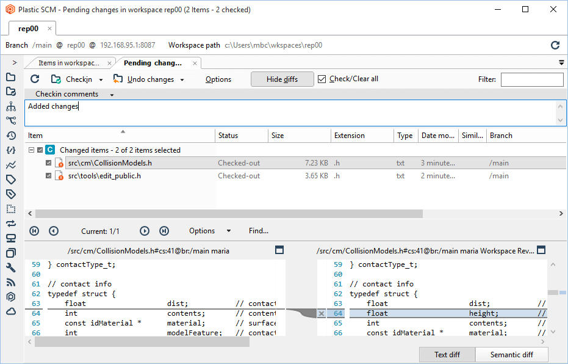568x364 pixels.
Task: Open the dotted square icon in the sidebar
Action: click(x=11, y=209)
